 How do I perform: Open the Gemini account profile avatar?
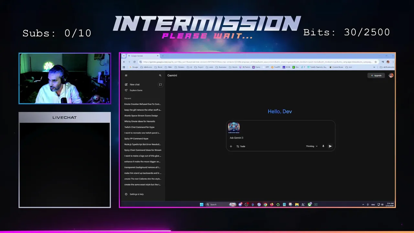391,75
